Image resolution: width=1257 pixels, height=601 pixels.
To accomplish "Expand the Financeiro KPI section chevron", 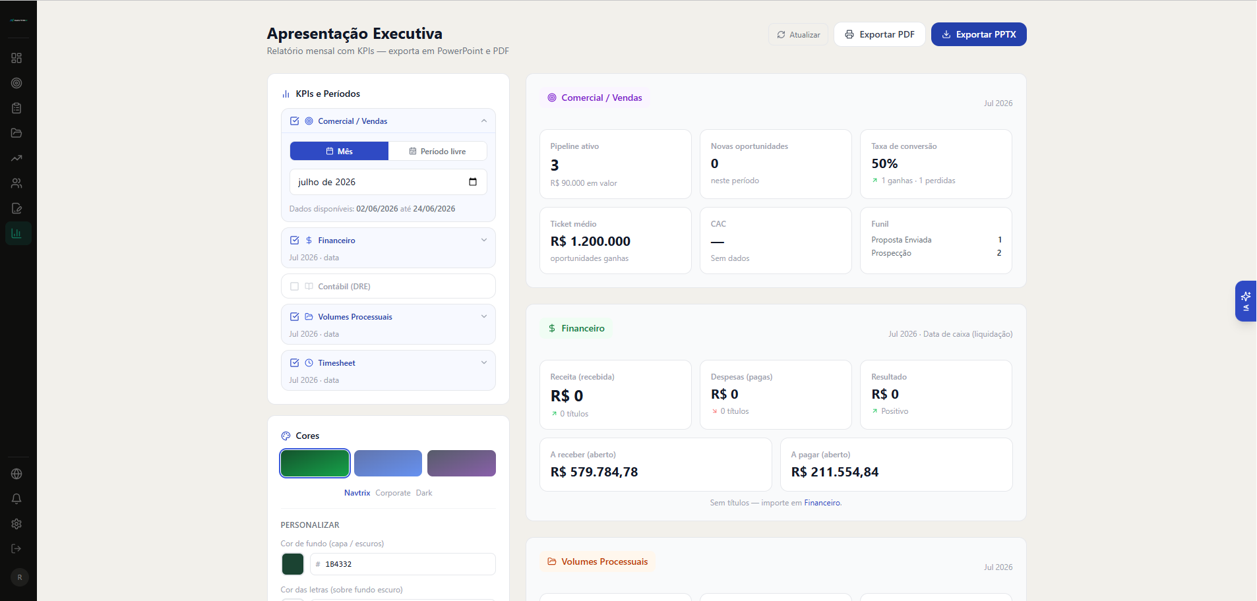I will click(484, 241).
